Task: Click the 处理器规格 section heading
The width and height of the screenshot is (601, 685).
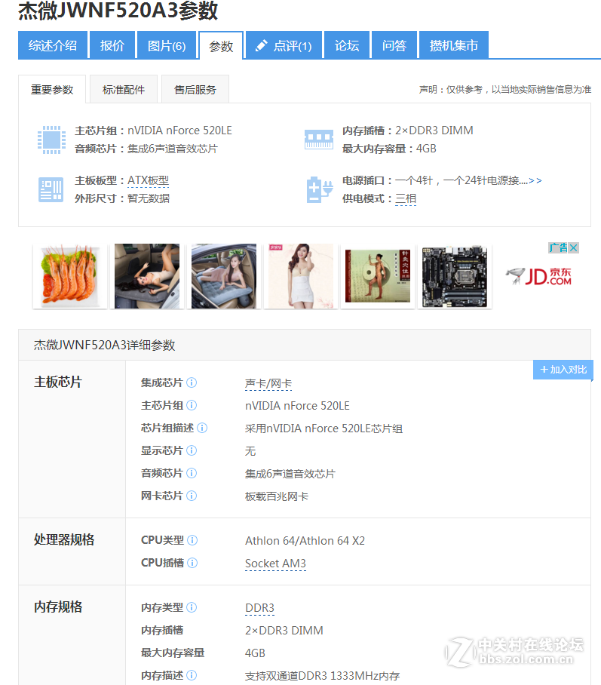Action: click(64, 540)
